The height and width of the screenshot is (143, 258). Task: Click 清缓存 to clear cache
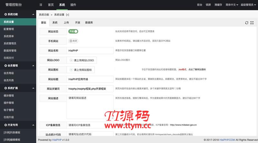(x=218, y=5)
